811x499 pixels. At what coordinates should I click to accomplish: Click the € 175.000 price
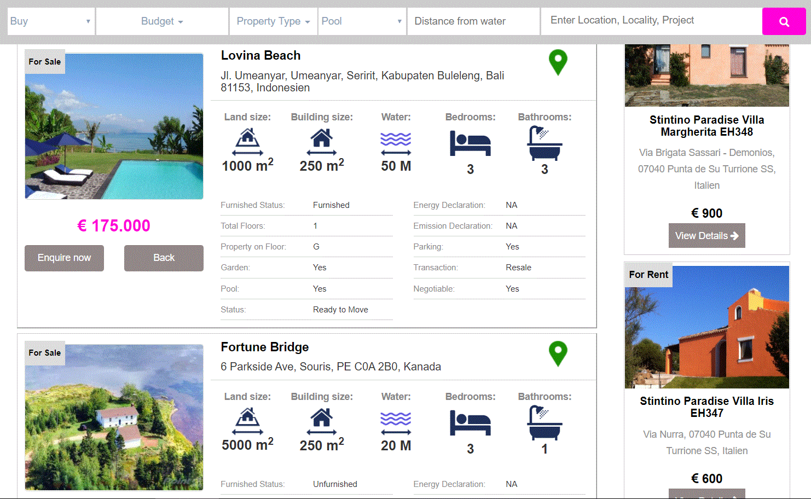114,225
